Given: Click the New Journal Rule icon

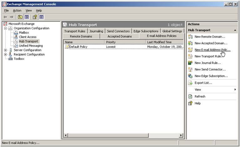Looking at the screenshot, I should coord(190,63).
